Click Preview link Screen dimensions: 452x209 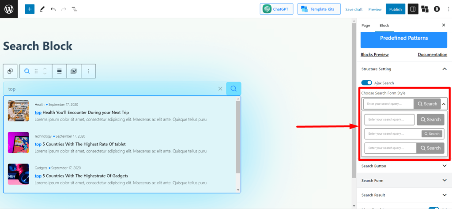[375, 9]
